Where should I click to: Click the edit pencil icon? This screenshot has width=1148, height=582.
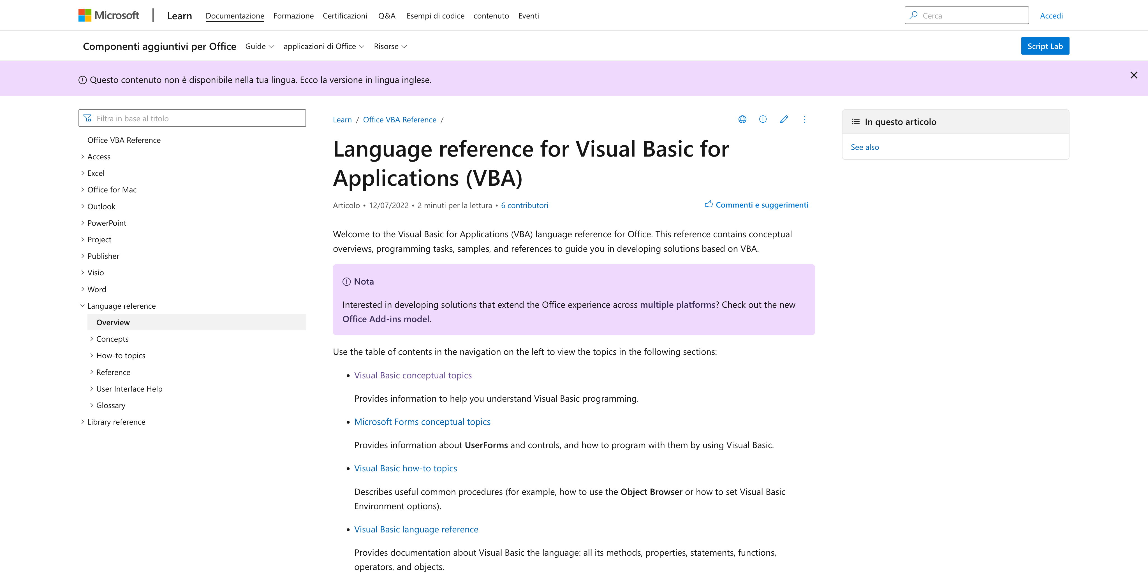pyautogui.click(x=784, y=119)
